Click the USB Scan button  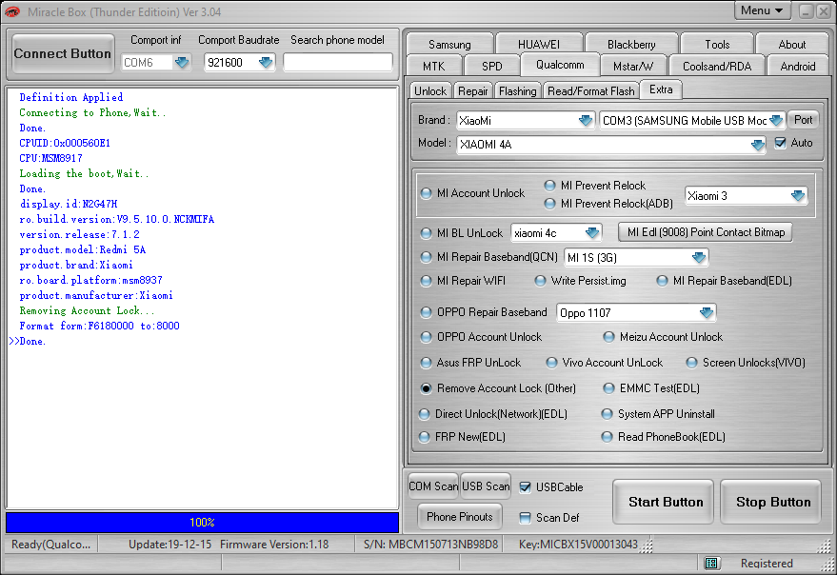(486, 486)
